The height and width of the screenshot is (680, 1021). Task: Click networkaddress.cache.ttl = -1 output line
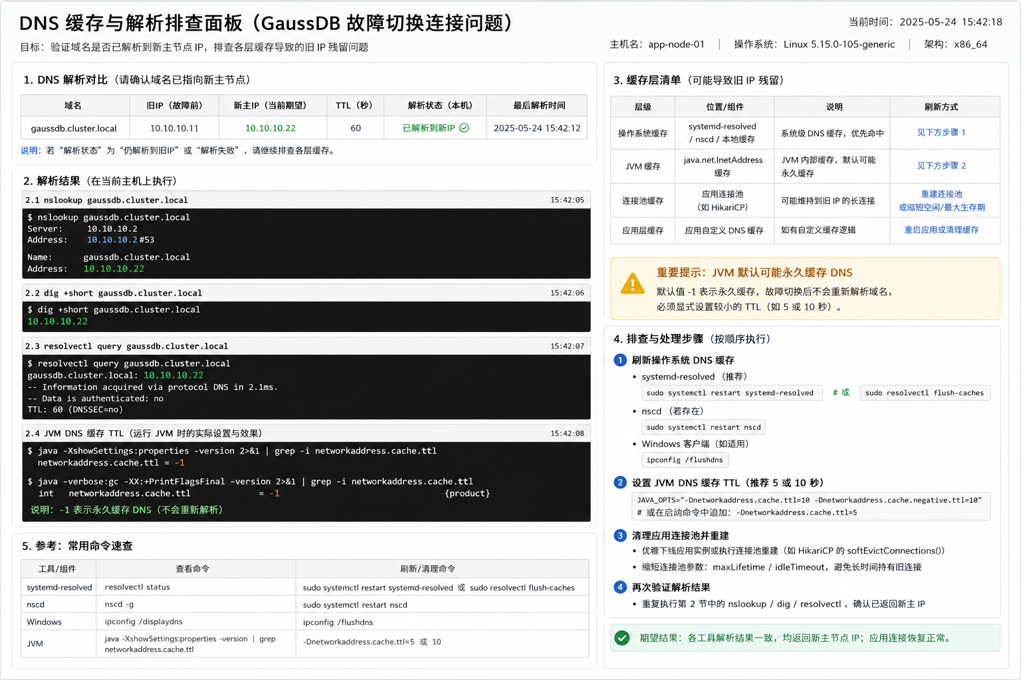tap(111, 463)
